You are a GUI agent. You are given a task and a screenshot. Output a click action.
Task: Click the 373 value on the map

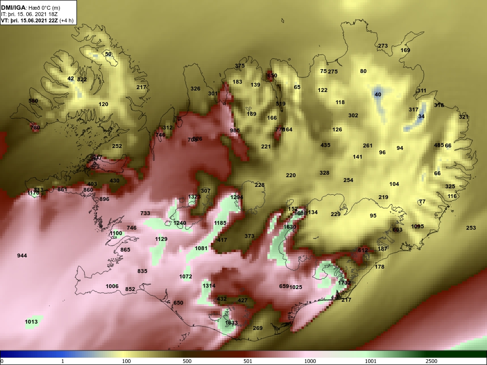pyautogui.click(x=249, y=236)
